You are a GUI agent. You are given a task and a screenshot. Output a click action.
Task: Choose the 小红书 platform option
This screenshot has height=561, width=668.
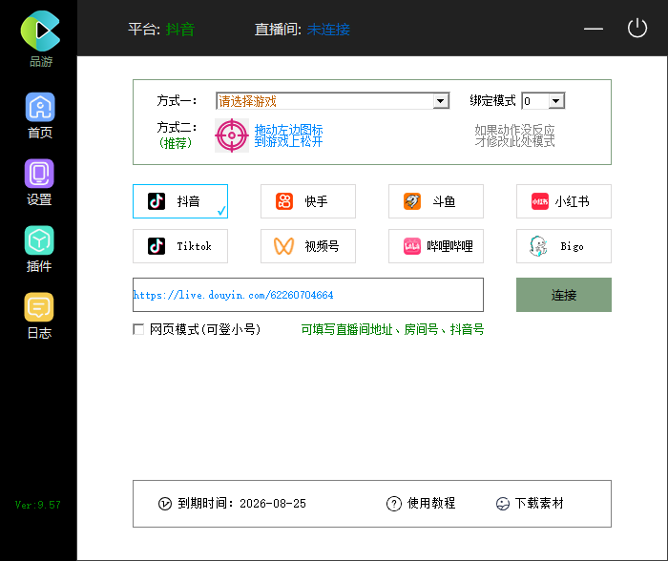(563, 201)
